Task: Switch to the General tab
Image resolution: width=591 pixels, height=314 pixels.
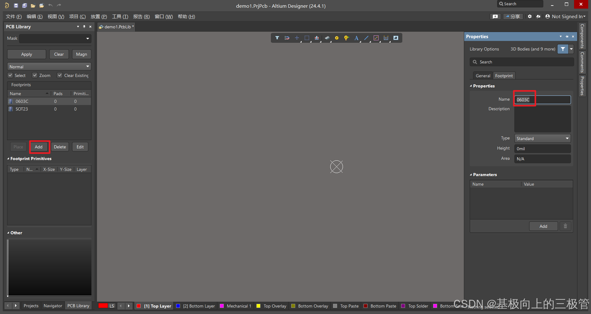Action: (x=483, y=76)
